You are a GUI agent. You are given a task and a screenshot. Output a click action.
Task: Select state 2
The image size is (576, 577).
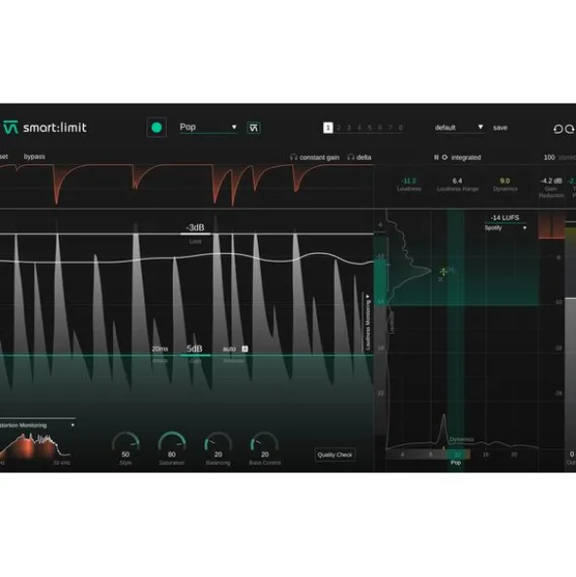[339, 128]
